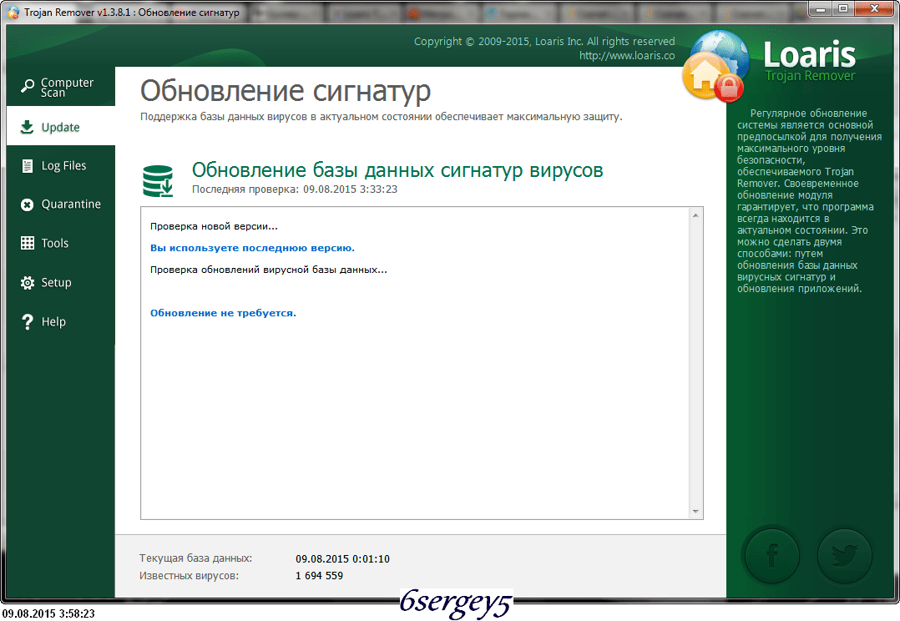Open the Setup section
The height and width of the screenshot is (621, 900).
(x=61, y=282)
